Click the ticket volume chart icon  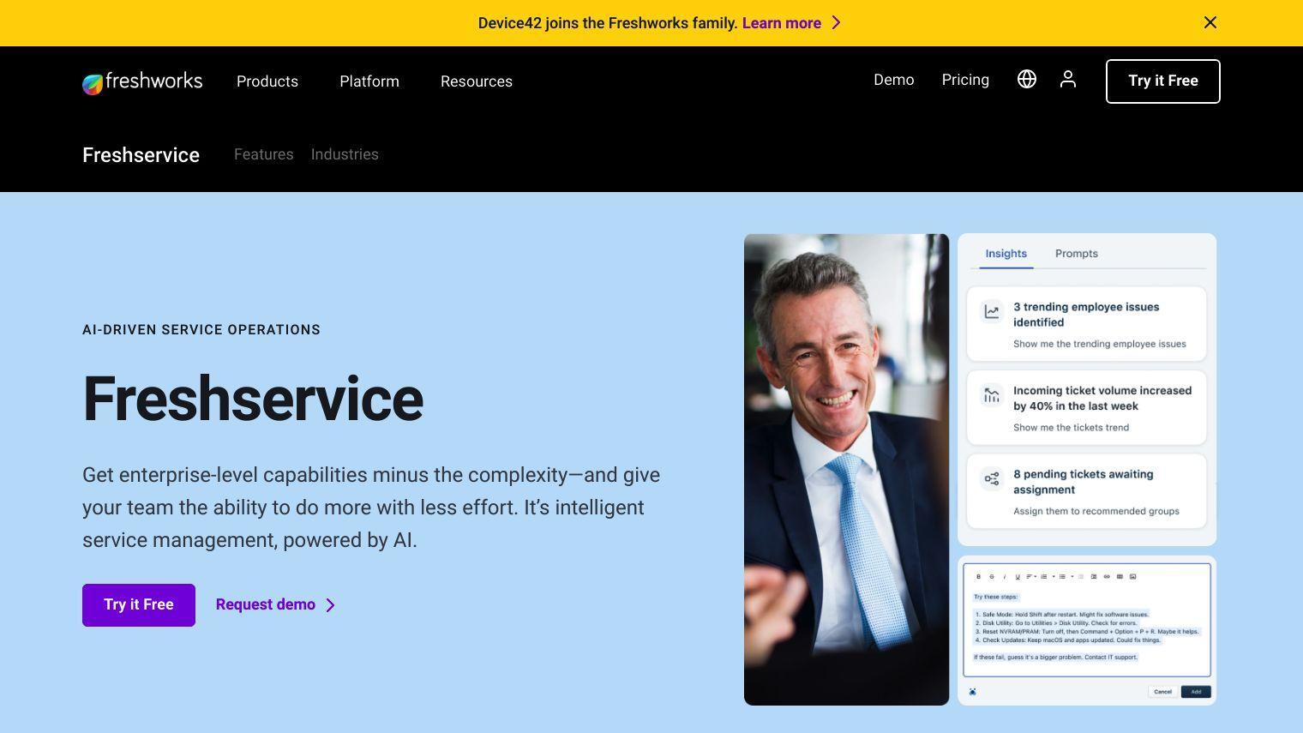[992, 395]
